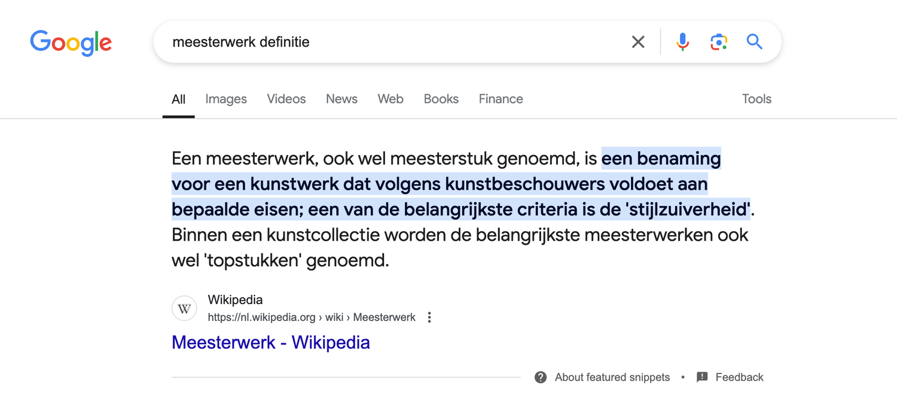Select the Web tab
This screenshot has width=897, height=410.
tap(390, 99)
